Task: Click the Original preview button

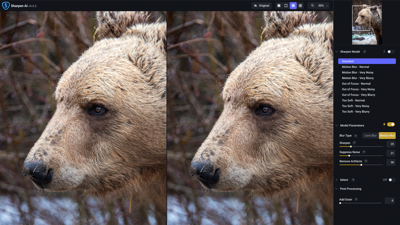Action: pyautogui.click(x=262, y=6)
